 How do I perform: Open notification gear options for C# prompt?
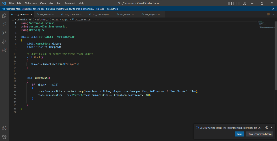pyautogui.click(x=267, y=127)
